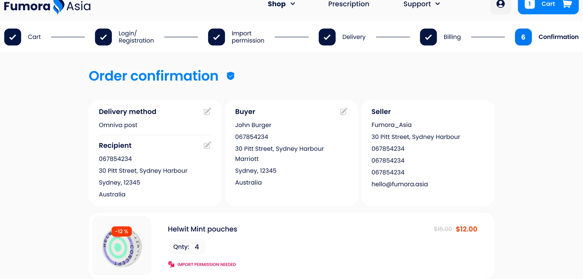Edit the Buyer information
The width and height of the screenshot is (583, 279).
pos(344,112)
